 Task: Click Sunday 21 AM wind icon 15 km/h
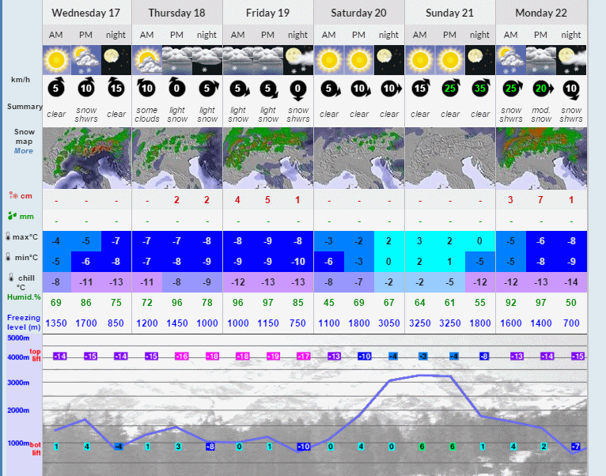pyautogui.click(x=420, y=89)
